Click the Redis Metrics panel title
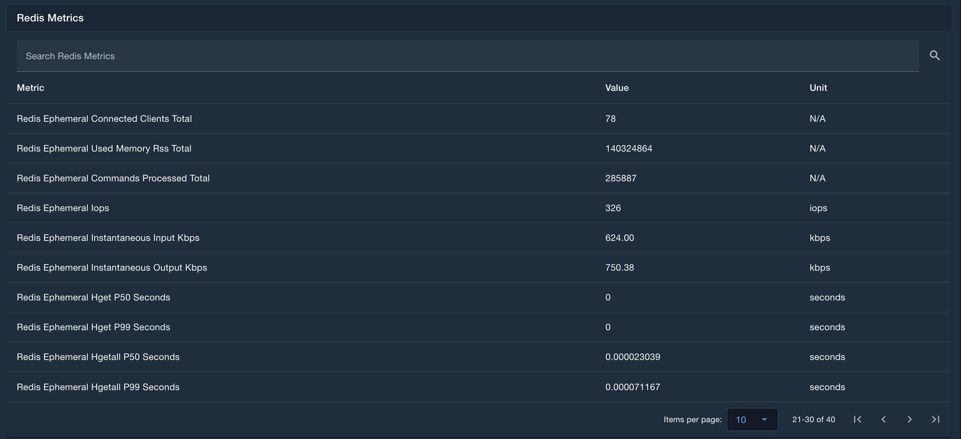Viewport: 961px width, 439px height. point(50,18)
